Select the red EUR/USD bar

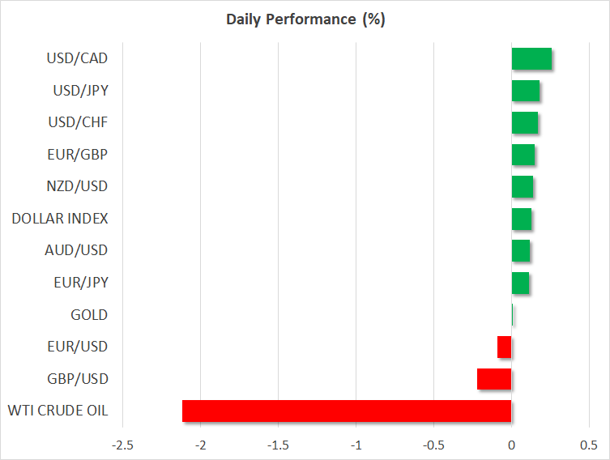pos(504,347)
